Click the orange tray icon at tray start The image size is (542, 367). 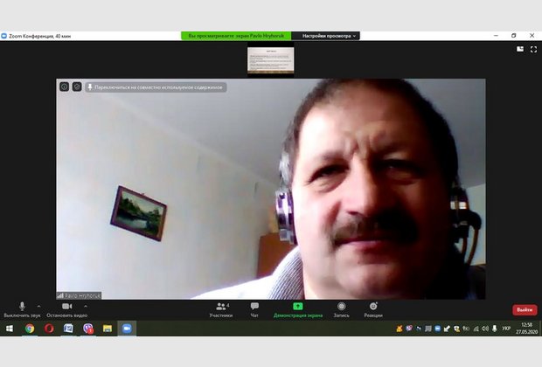point(400,329)
